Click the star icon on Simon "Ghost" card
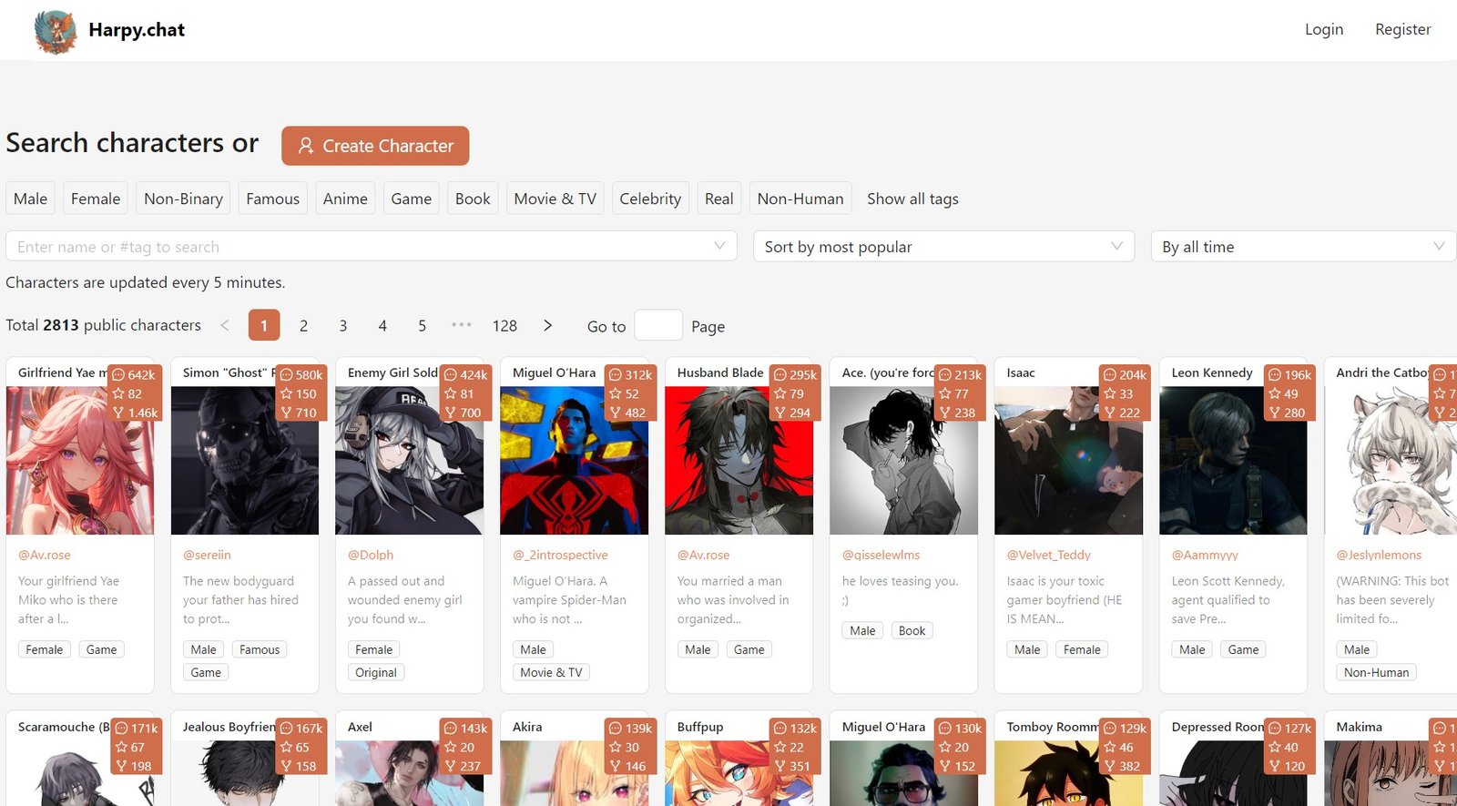Image resolution: width=1457 pixels, height=806 pixels. tap(286, 394)
